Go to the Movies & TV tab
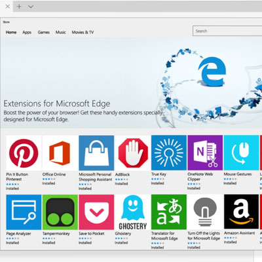Screen dimensions: 262x262 [83, 32]
